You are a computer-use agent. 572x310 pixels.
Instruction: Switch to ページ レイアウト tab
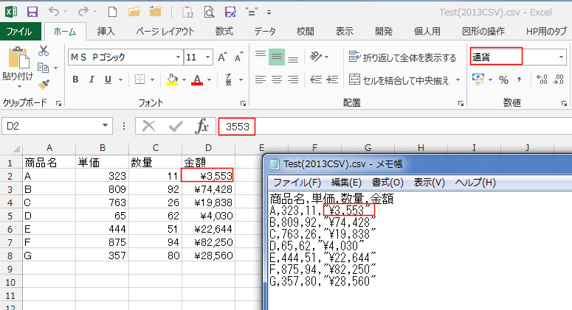pos(165,32)
